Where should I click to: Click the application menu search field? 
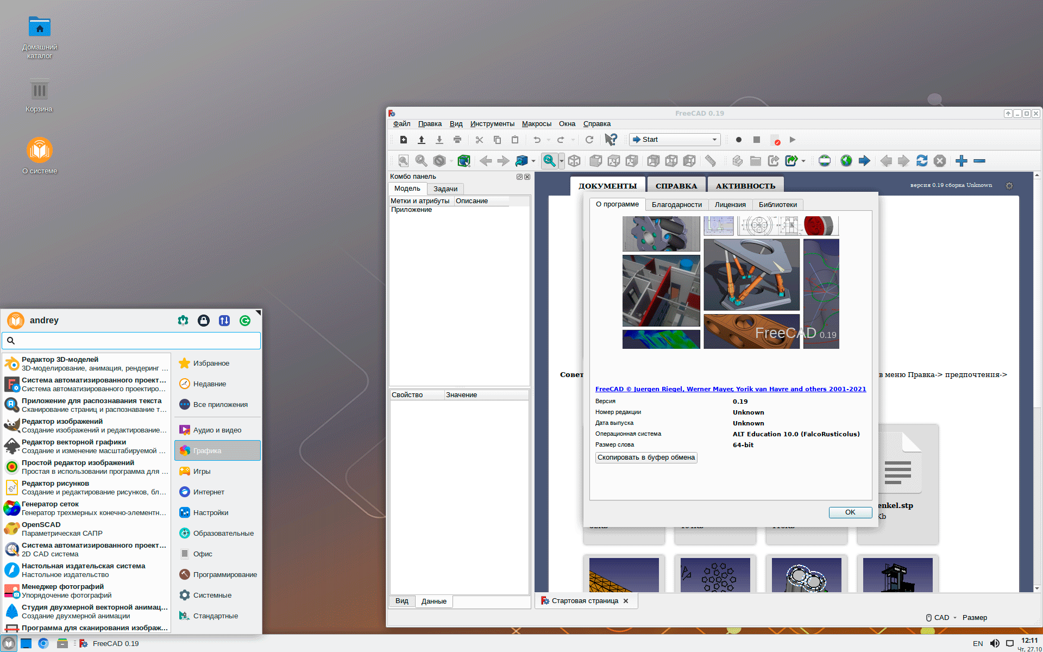point(131,341)
